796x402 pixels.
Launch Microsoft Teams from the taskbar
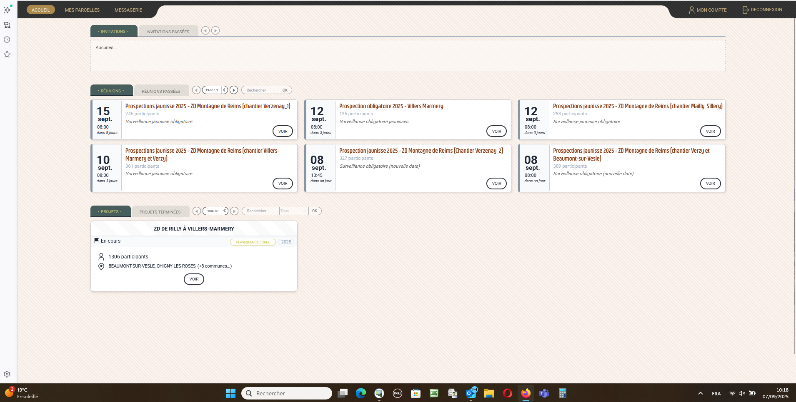[x=544, y=393]
